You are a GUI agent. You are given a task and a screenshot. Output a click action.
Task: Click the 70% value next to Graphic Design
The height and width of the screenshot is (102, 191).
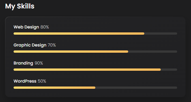point(52,45)
